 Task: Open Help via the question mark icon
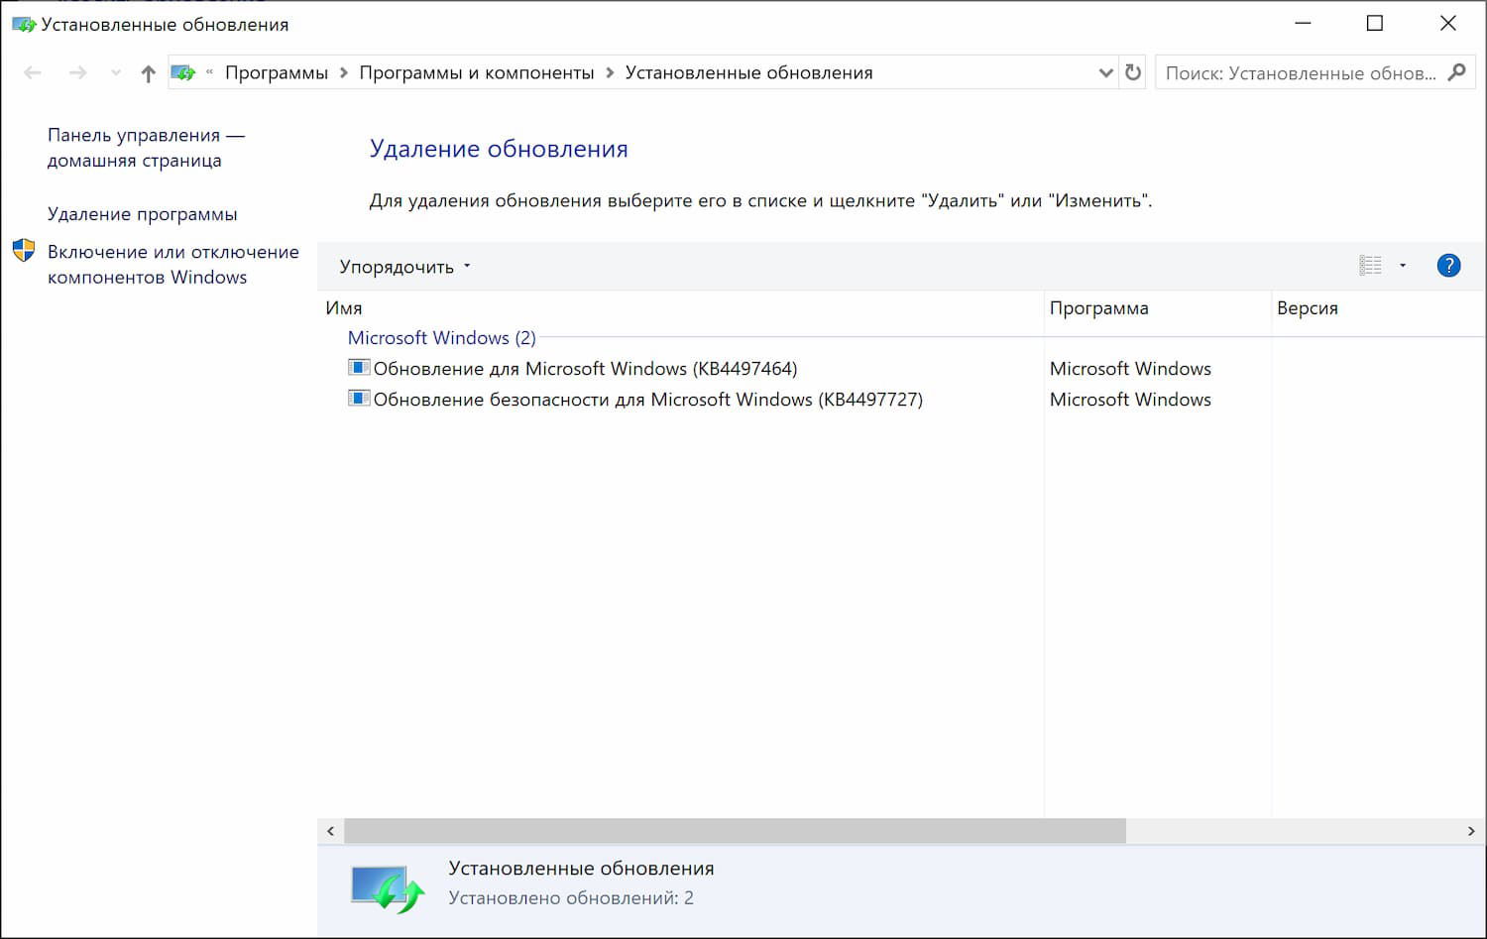click(x=1448, y=265)
